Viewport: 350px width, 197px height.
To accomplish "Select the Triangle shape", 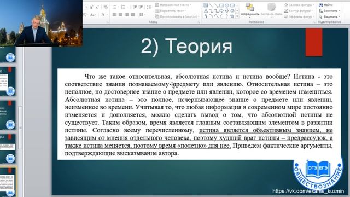I will 206,11.
